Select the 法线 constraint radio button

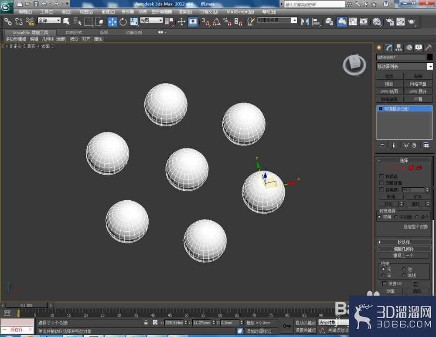coord(403,275)
